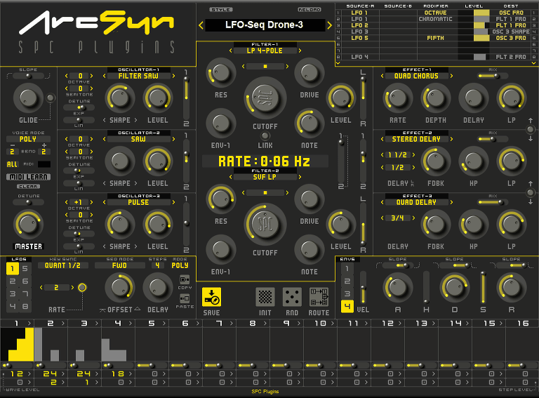
Task: Click the Oscillator-3 Shape knob
Action: tap(119, 224)
